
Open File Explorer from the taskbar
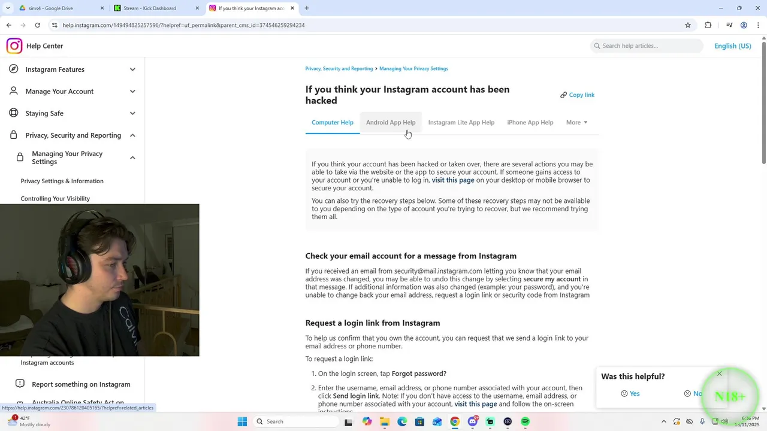pyautogui.click(x=384, y=421)
